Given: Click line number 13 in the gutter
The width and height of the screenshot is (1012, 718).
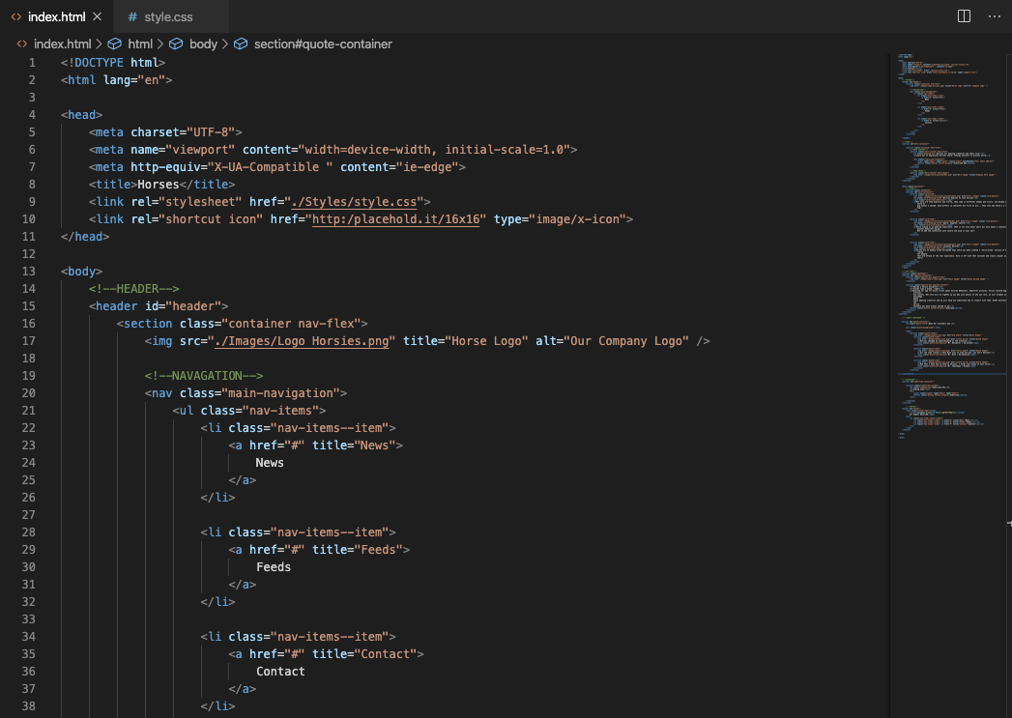Looking at the screenshot, I should point(28,272).
